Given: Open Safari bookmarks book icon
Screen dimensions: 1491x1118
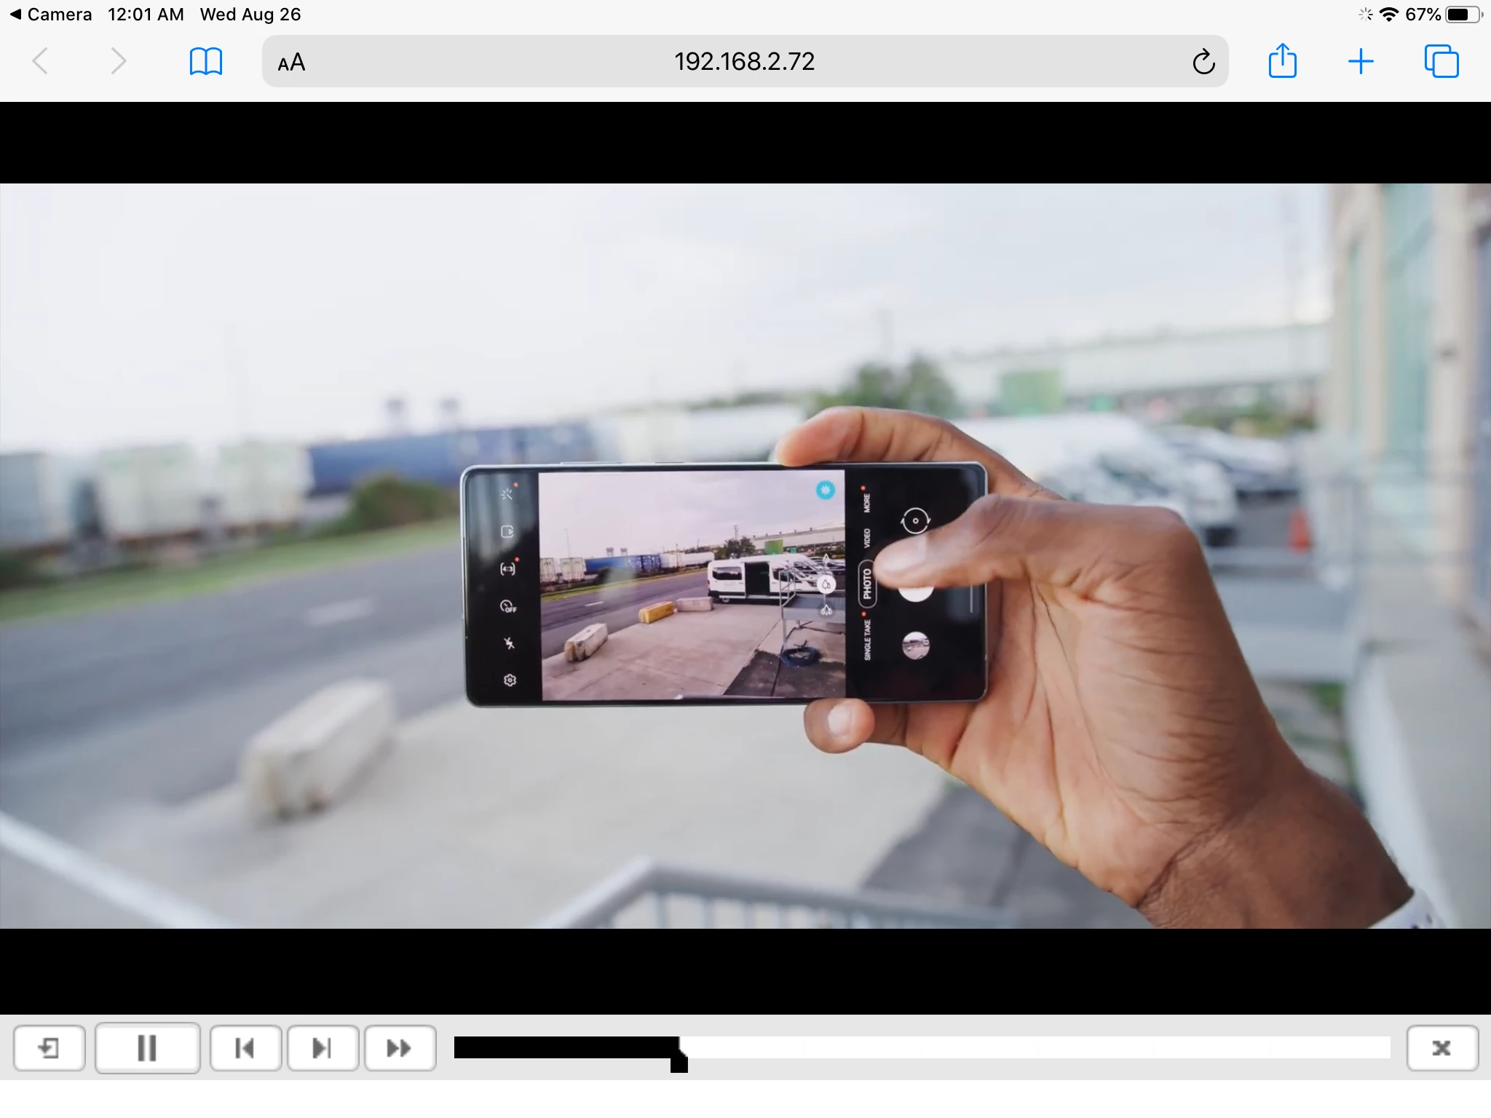Looking at the screenshot, I should tap(205, 61).
